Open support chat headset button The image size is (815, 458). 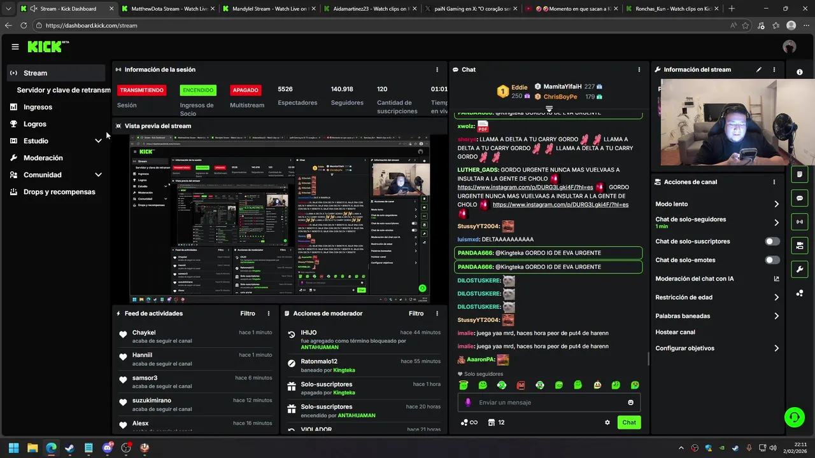point(794,417)
